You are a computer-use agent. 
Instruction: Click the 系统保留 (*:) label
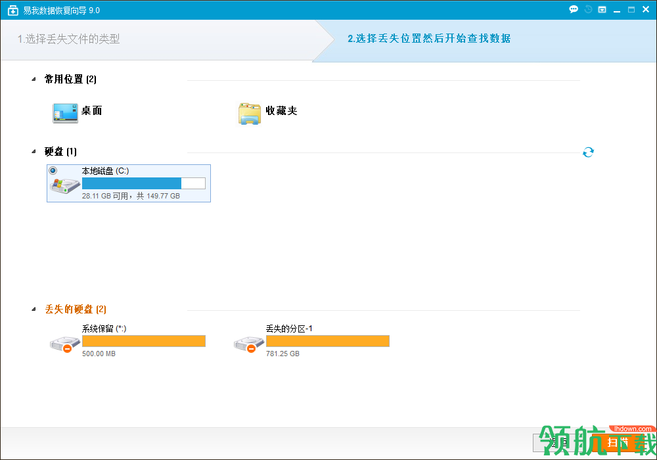point(104,329)
